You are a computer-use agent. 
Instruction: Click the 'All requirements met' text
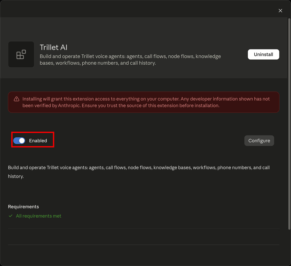click(38, 216)
